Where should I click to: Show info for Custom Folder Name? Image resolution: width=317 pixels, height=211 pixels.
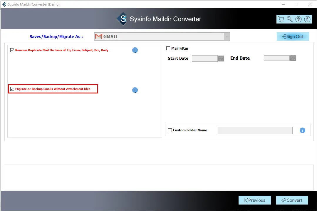coord(302,130)
